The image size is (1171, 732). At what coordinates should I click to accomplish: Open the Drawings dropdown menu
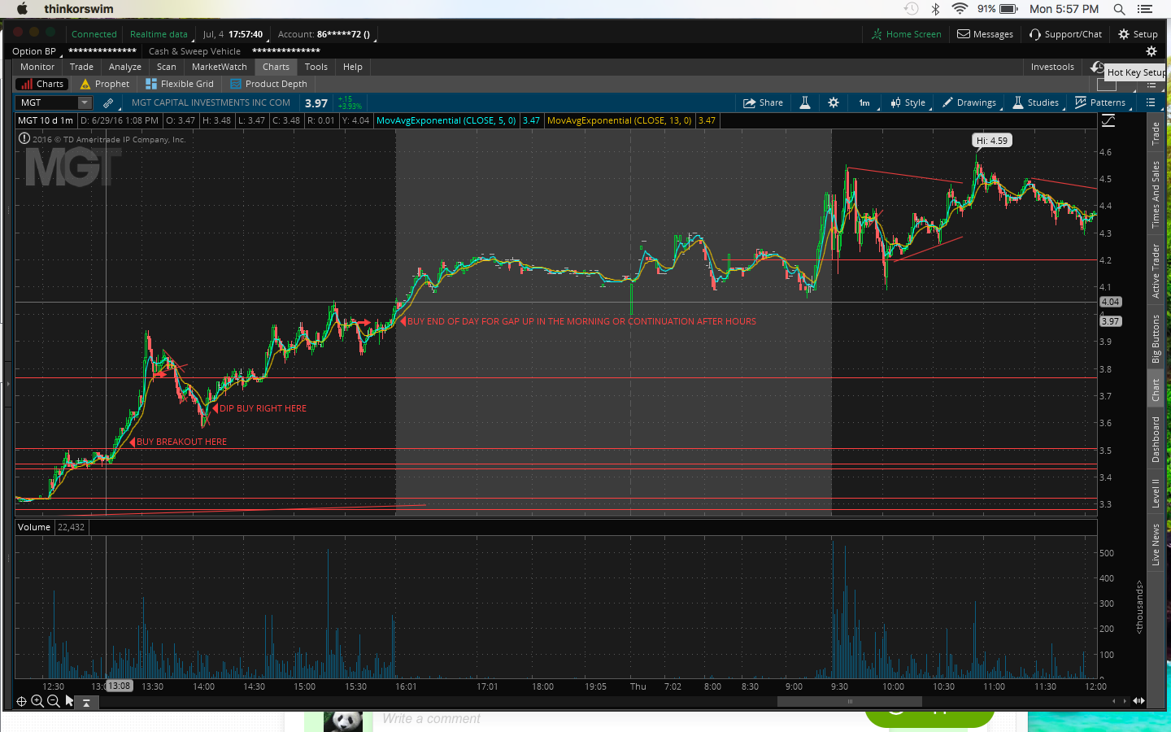click(x=970, y=102)
